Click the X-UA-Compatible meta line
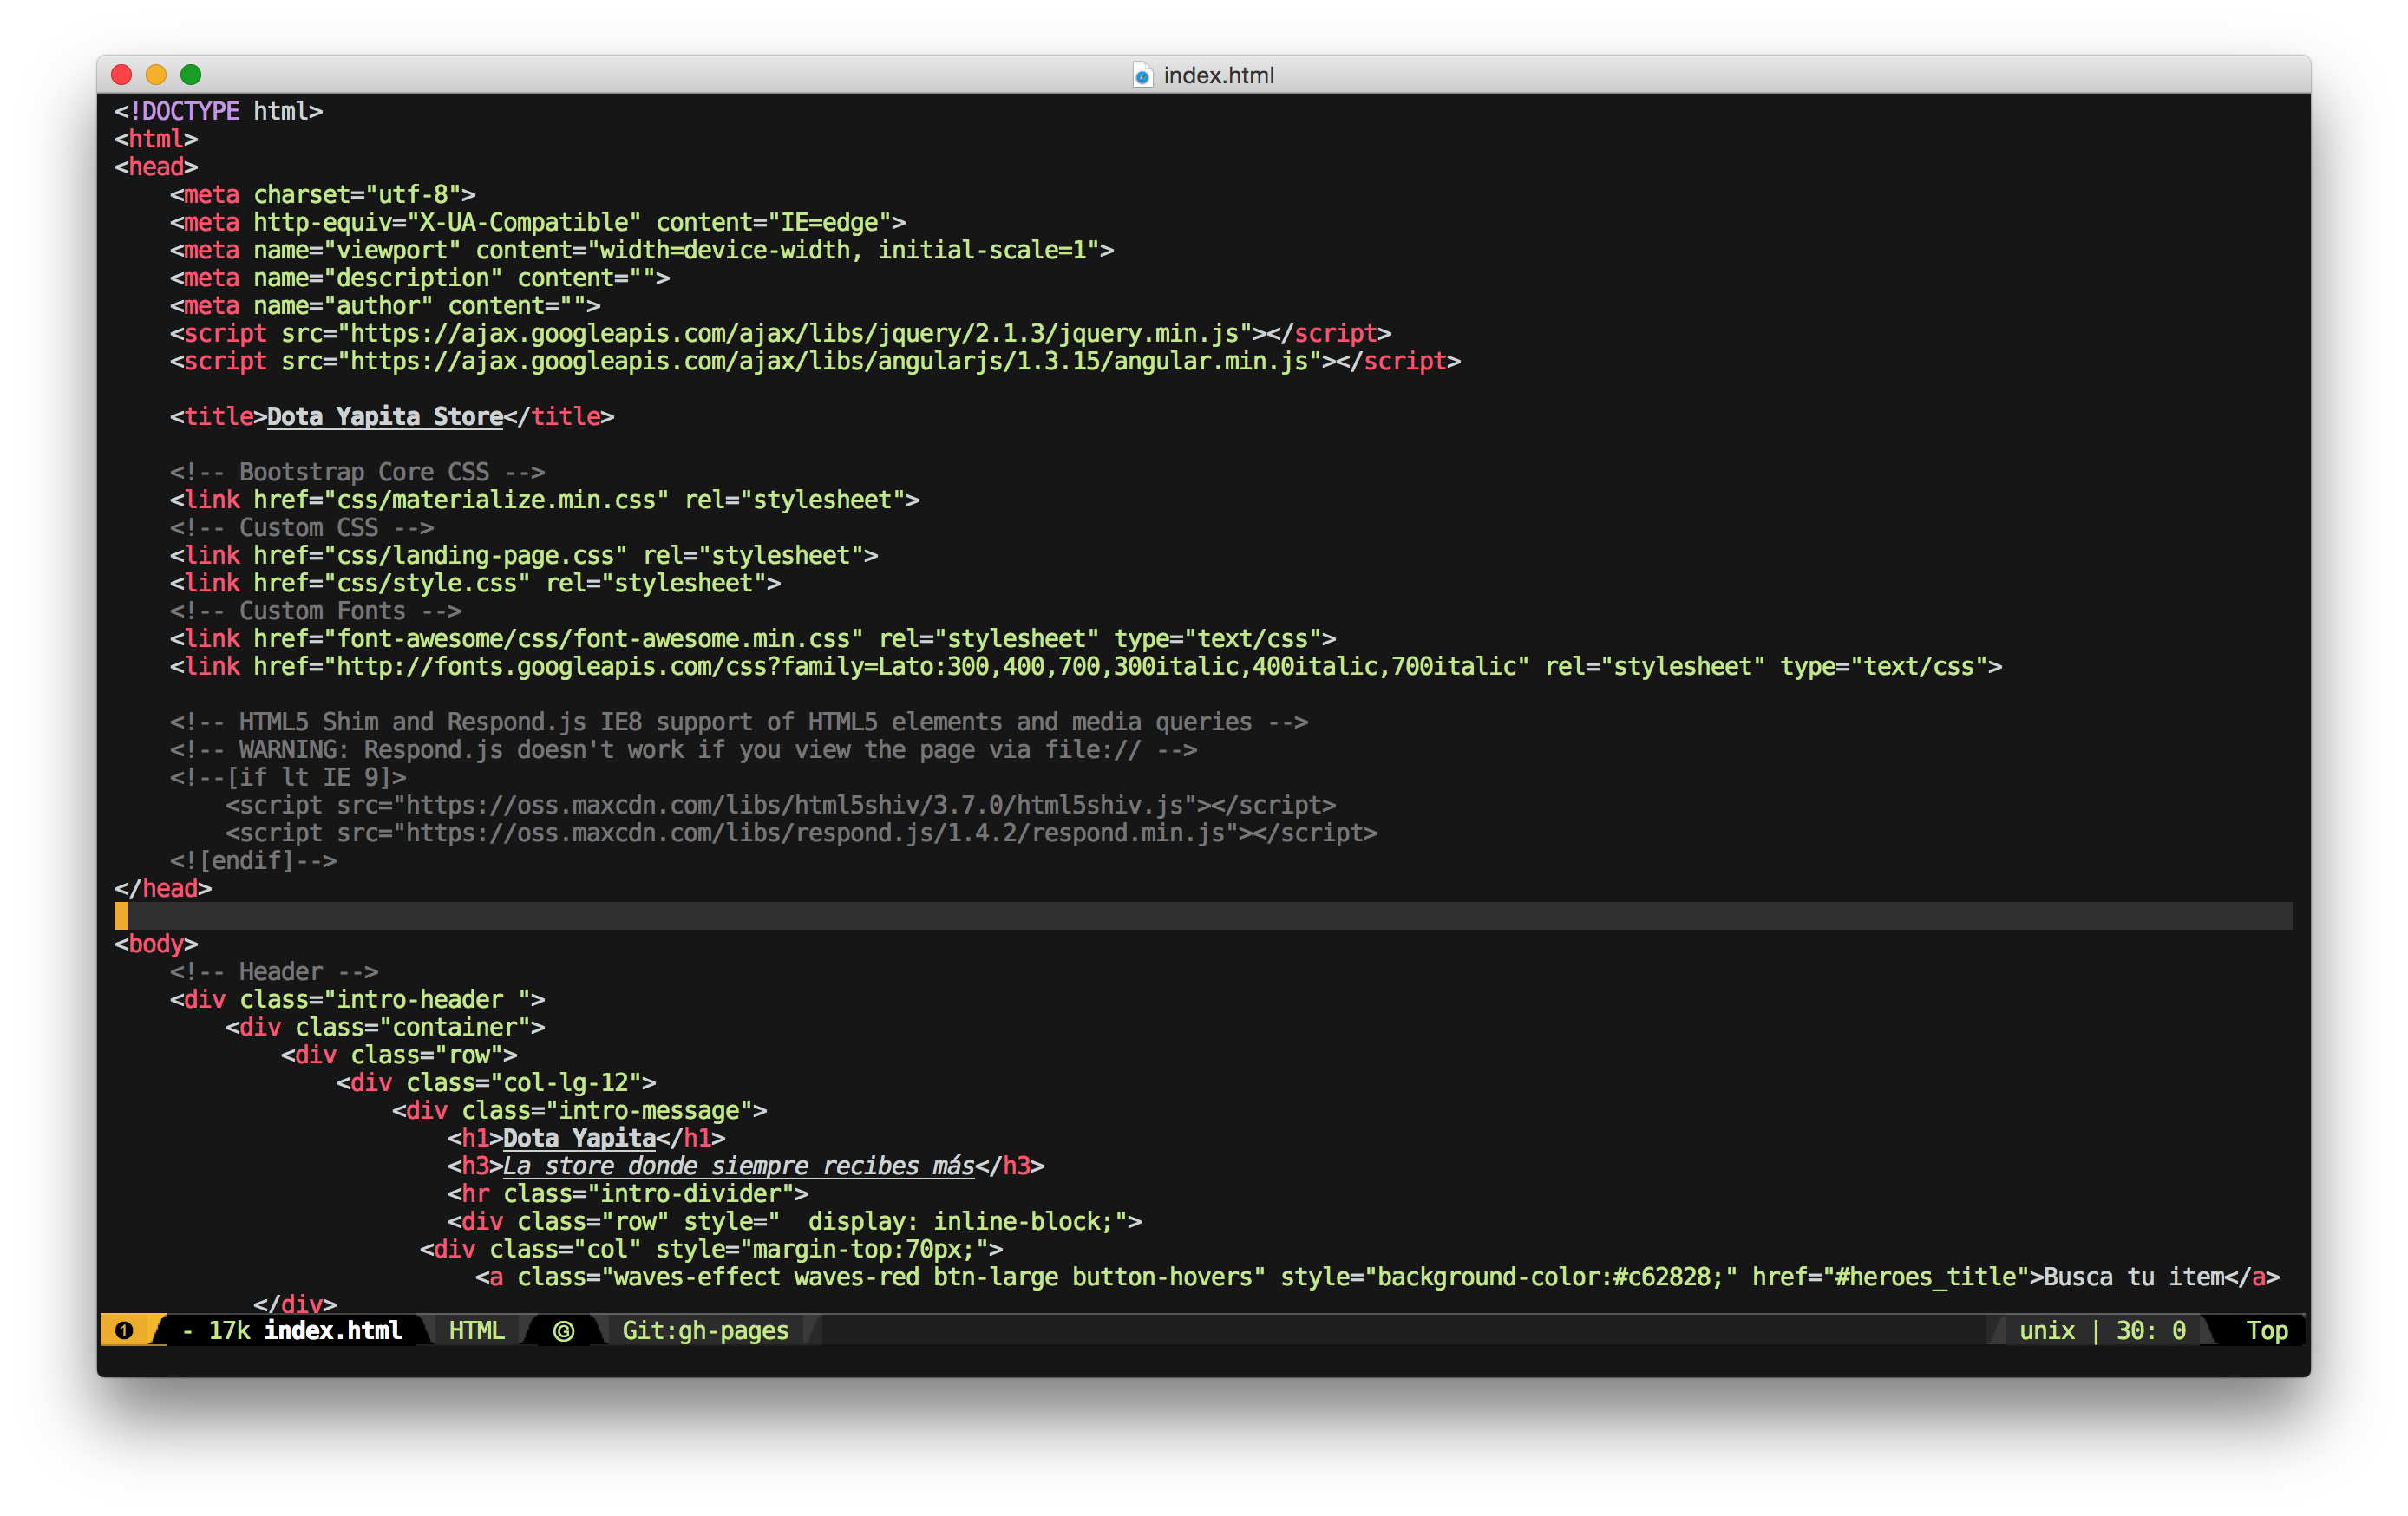Screen dimensions: 2408x1516 click(x=538, y=222)
